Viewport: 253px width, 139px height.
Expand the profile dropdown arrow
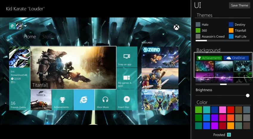coord(25,26)
